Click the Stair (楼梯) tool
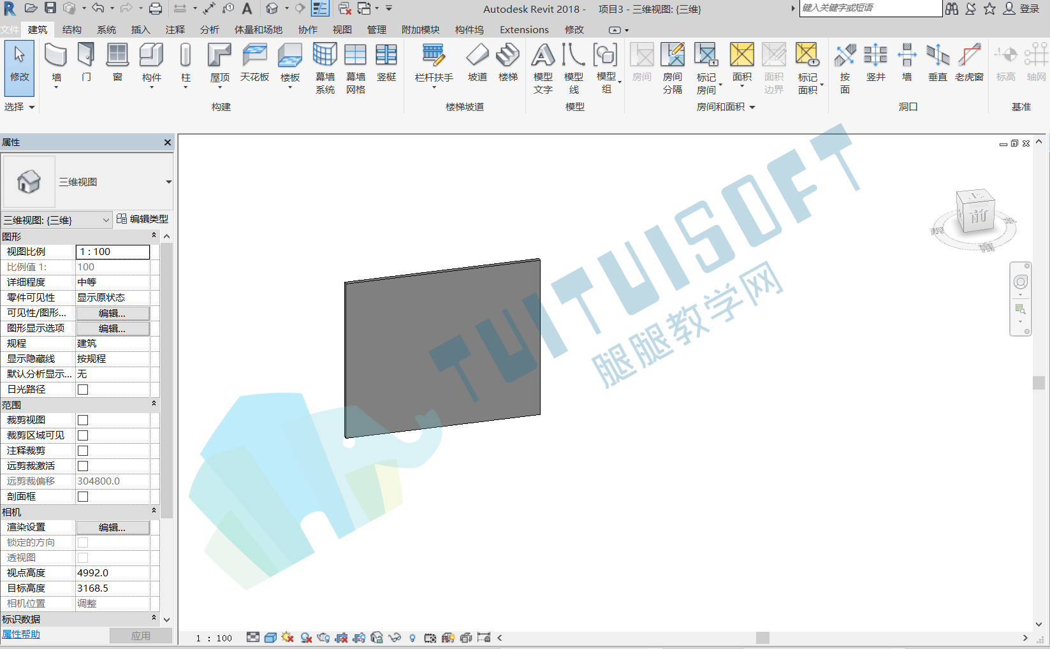This screenshot has width=1050, height=649. [x=508, y=62]
